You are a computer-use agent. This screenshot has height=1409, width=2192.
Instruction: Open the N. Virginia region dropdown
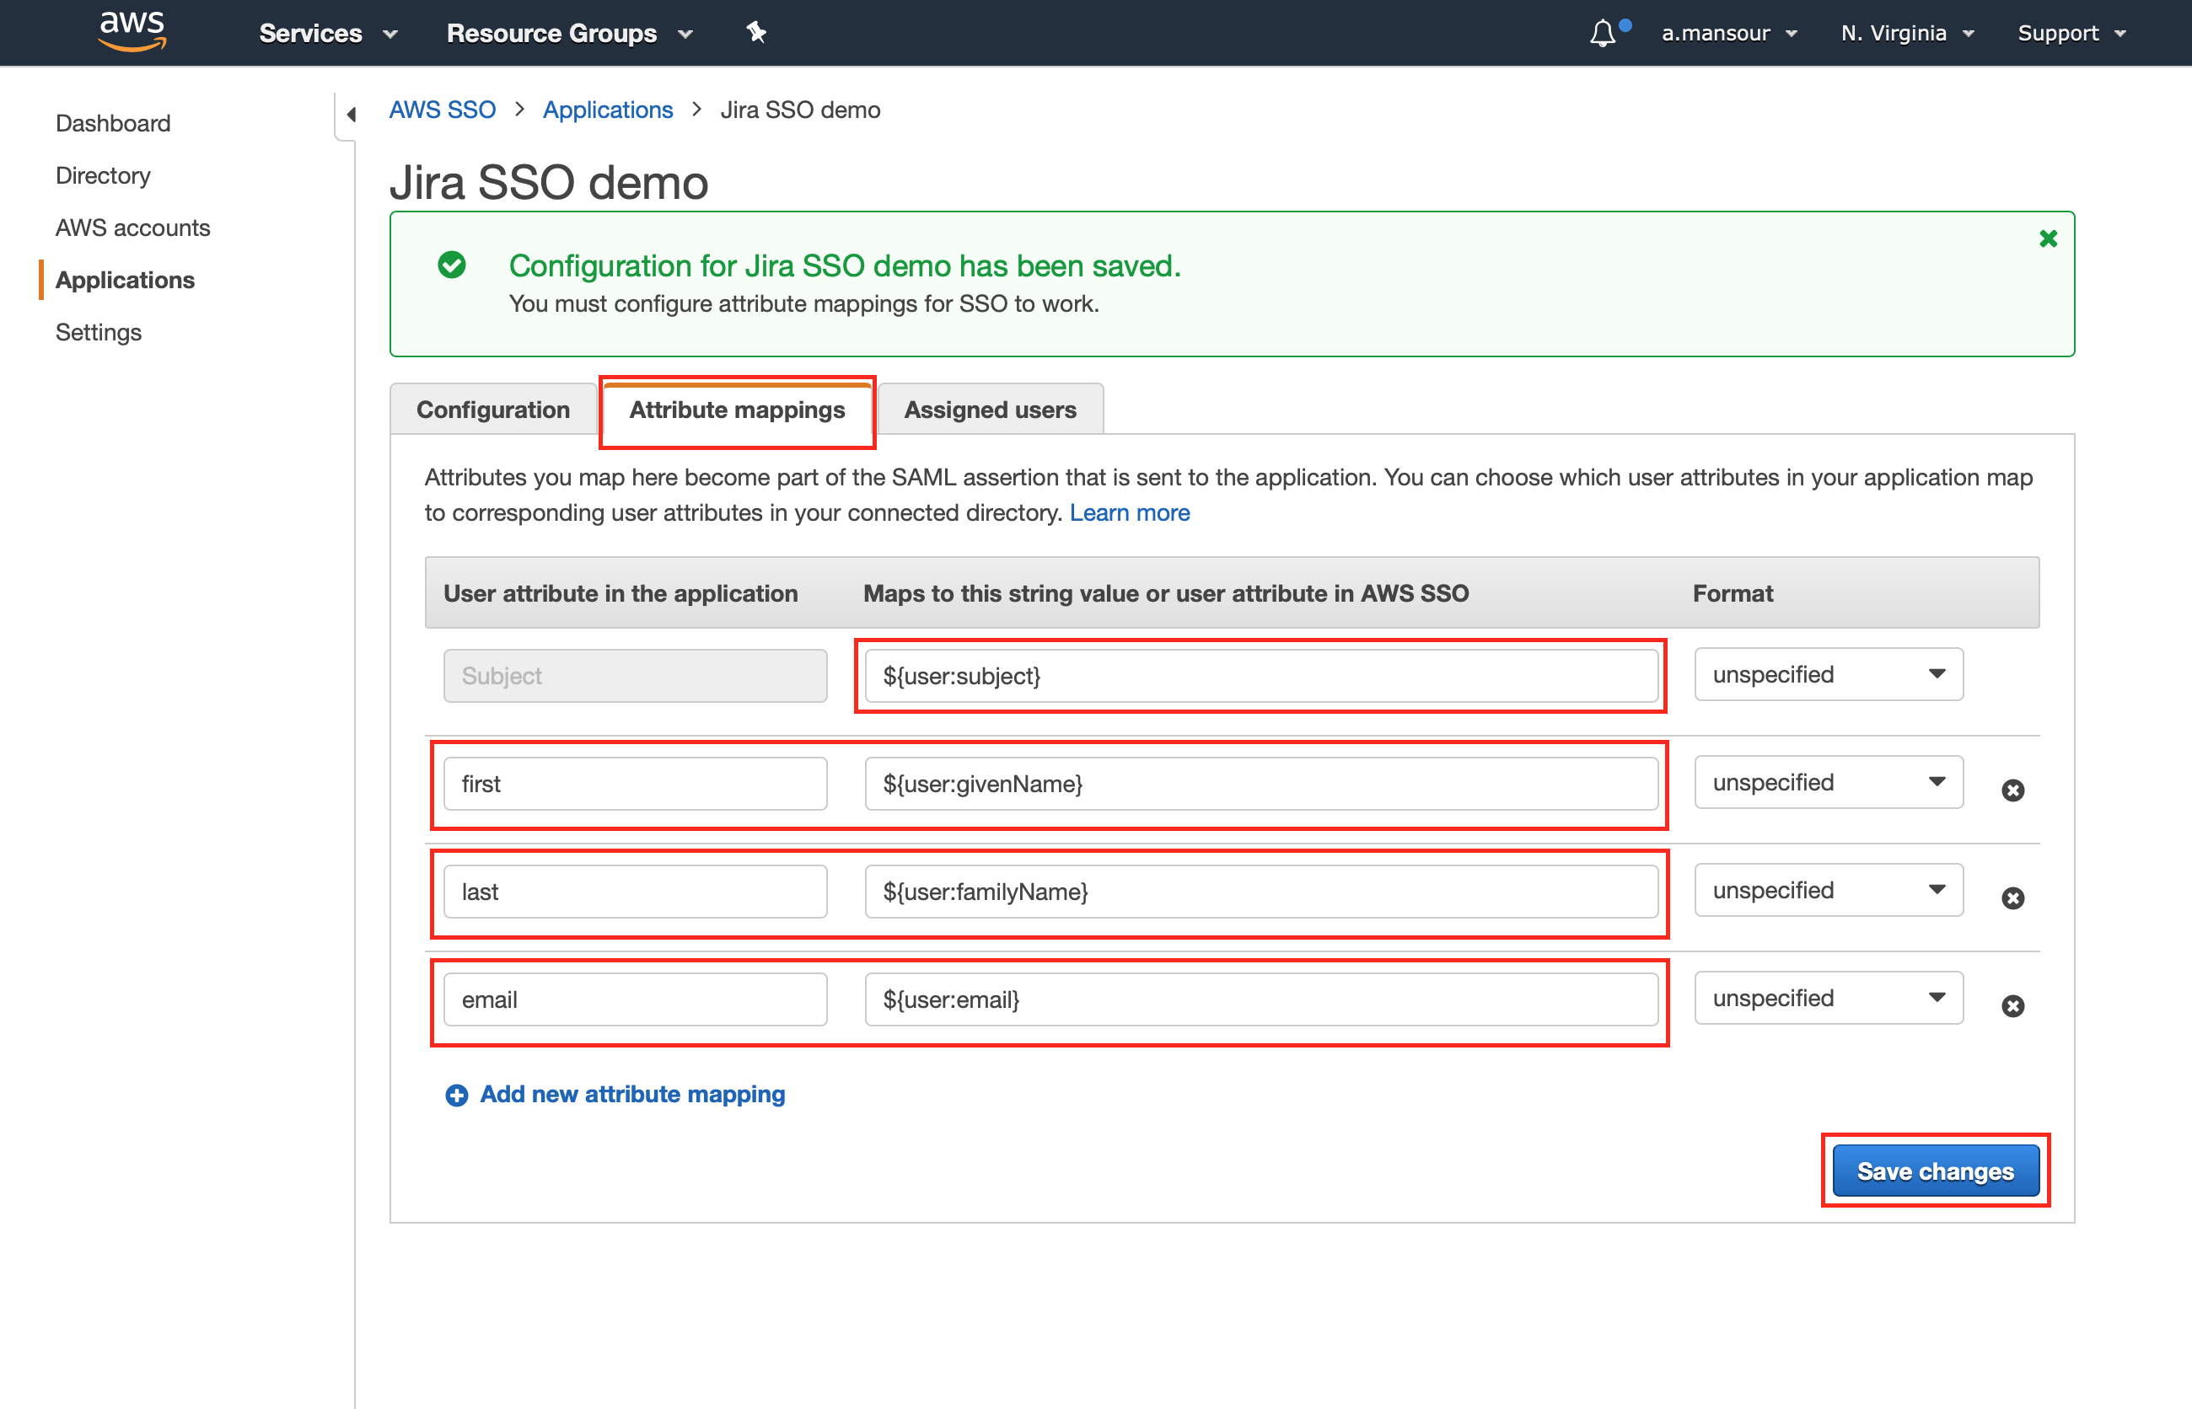click(x=1907, y=33)
